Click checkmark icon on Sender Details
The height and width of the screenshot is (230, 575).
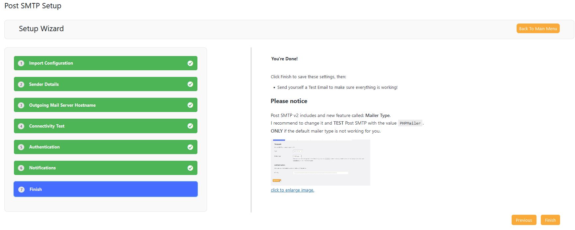coord(190,84)
